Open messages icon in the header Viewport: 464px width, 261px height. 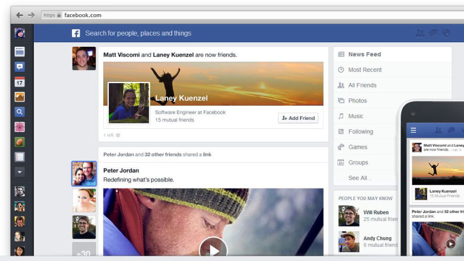(433, 33)
